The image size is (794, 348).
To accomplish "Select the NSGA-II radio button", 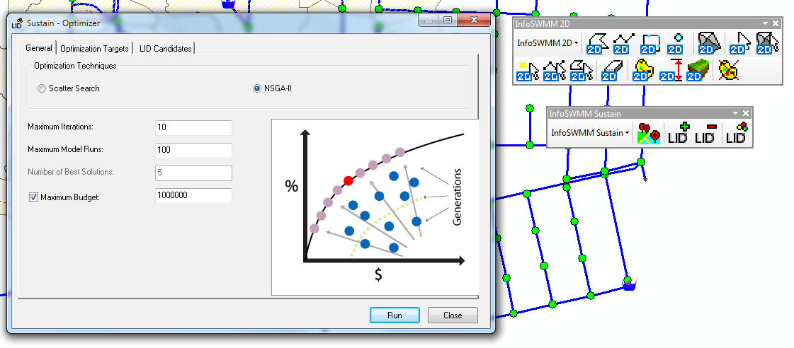I will click(x=256, y=88).
